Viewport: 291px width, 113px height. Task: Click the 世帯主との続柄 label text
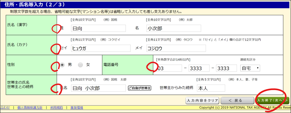20,86
